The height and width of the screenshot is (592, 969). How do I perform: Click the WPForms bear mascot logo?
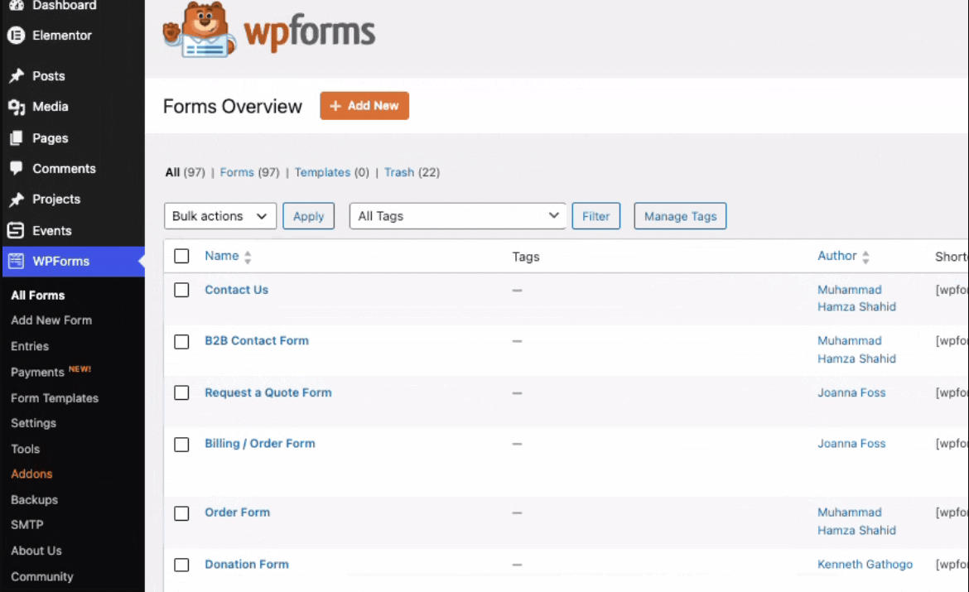click(x=200, y=30)
